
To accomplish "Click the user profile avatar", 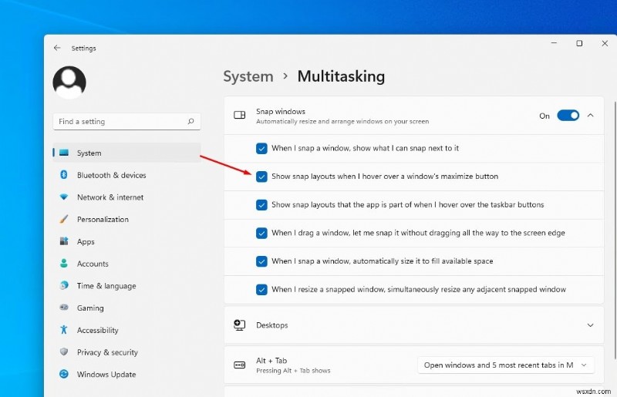I will click(x=69, y=82).
